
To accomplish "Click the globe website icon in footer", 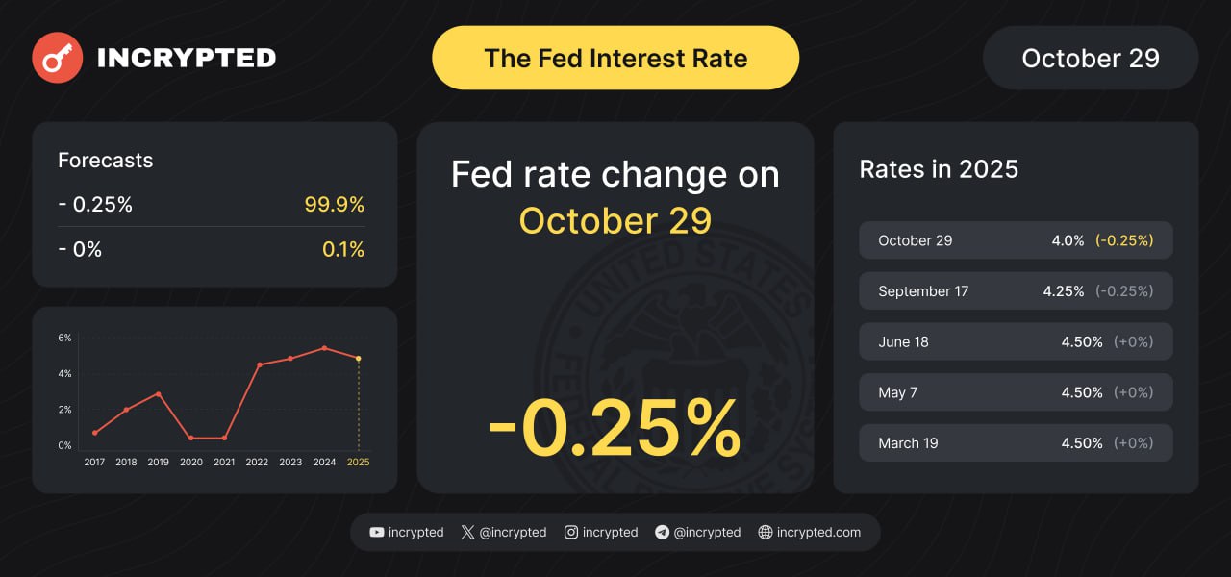I will pyautogui.click(x=766, y=532).
